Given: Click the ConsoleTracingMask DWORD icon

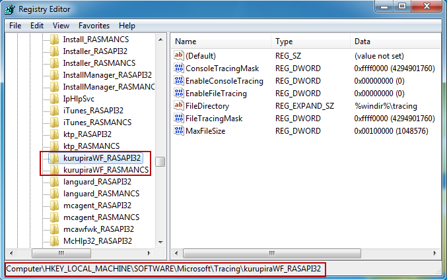Looking at the screenshot, I should [x=179, y=68].
